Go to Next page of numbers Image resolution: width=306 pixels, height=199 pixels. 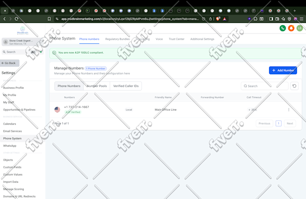pyautogui.click(x=290, y=123)
